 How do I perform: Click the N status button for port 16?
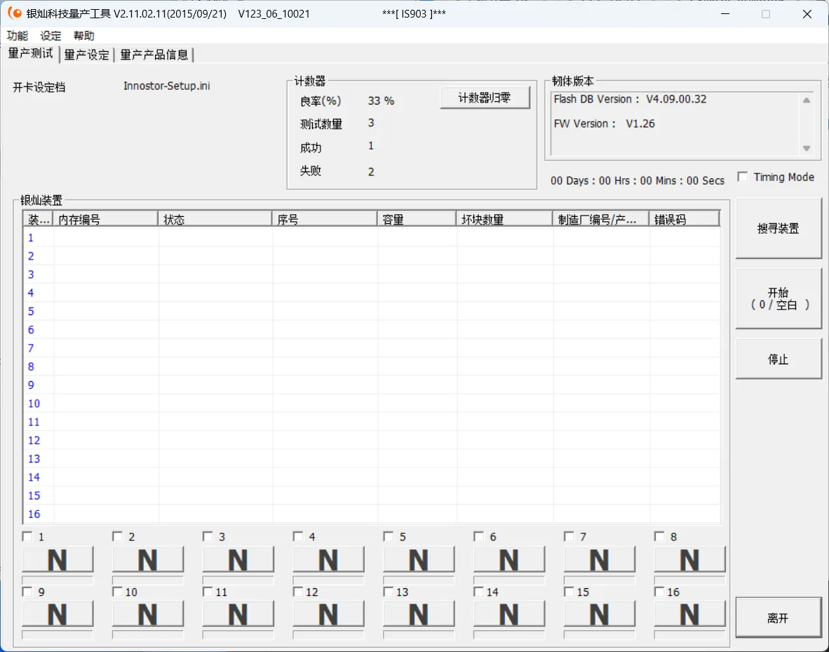(690, 614)
